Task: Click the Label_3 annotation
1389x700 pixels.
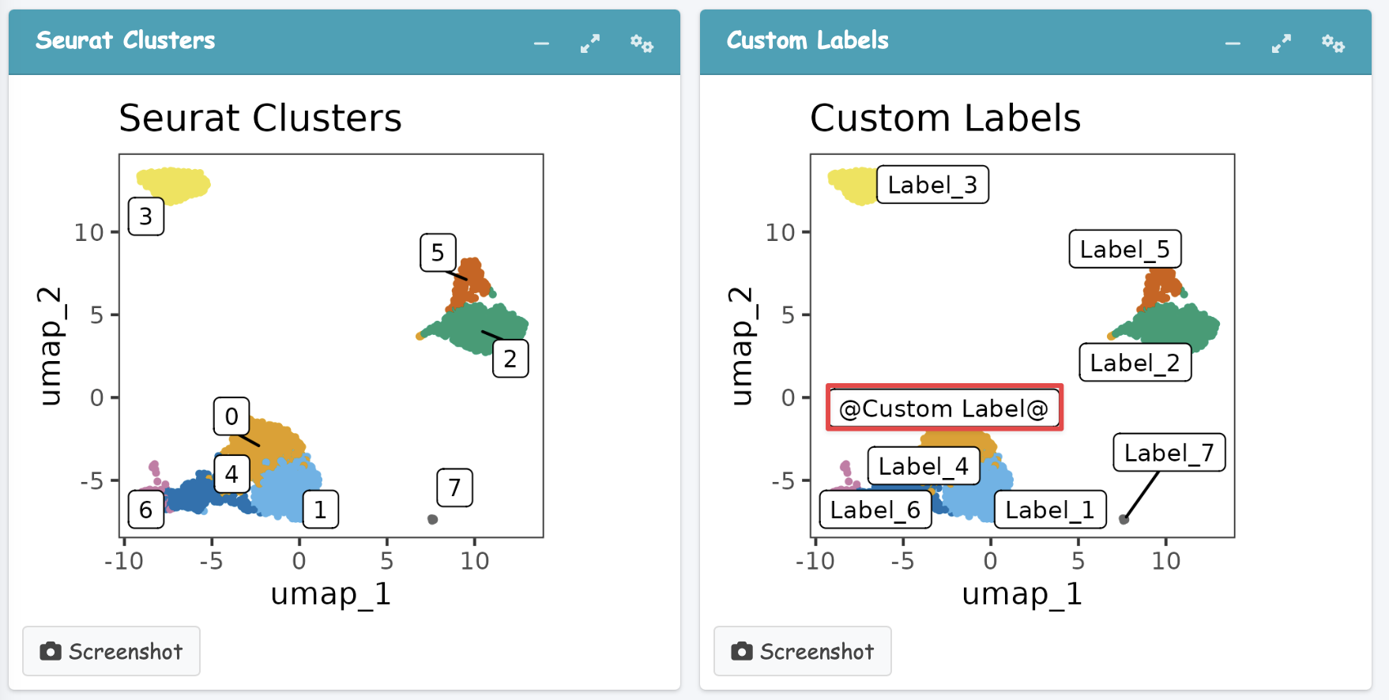Action: click(x=932, y=185)
